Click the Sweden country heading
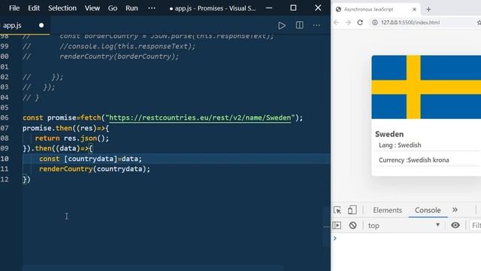Screen dimensions: 481x271 [x=389, y=134]
